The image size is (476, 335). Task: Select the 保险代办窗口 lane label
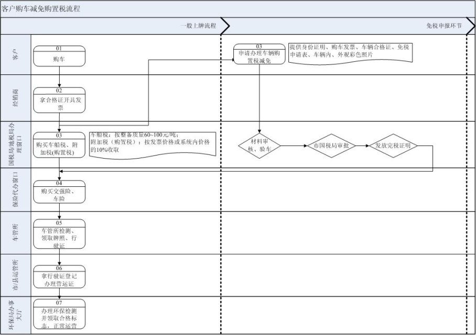coord(15,189)
